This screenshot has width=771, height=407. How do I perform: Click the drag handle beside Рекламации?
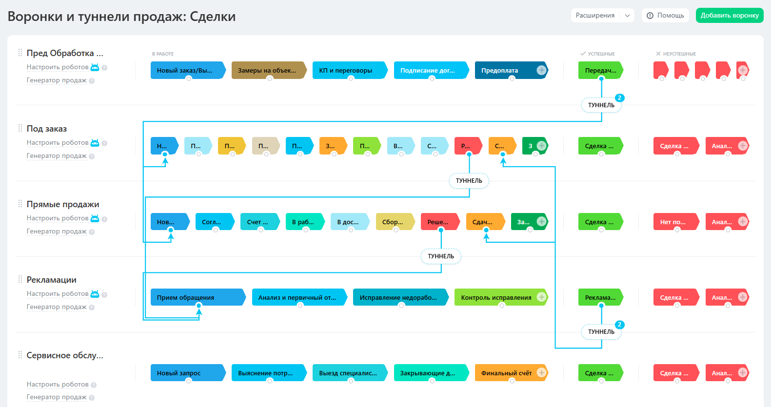[x=20, y=279]
